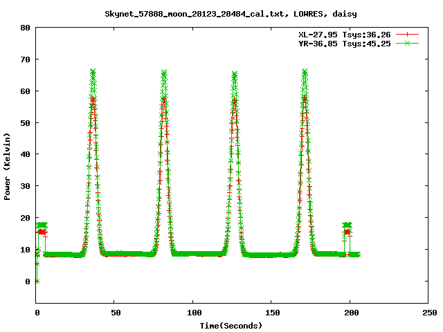Click the 250 x-axis tick label
Viewport: 443px width, 332px height.
click(430, 313)
